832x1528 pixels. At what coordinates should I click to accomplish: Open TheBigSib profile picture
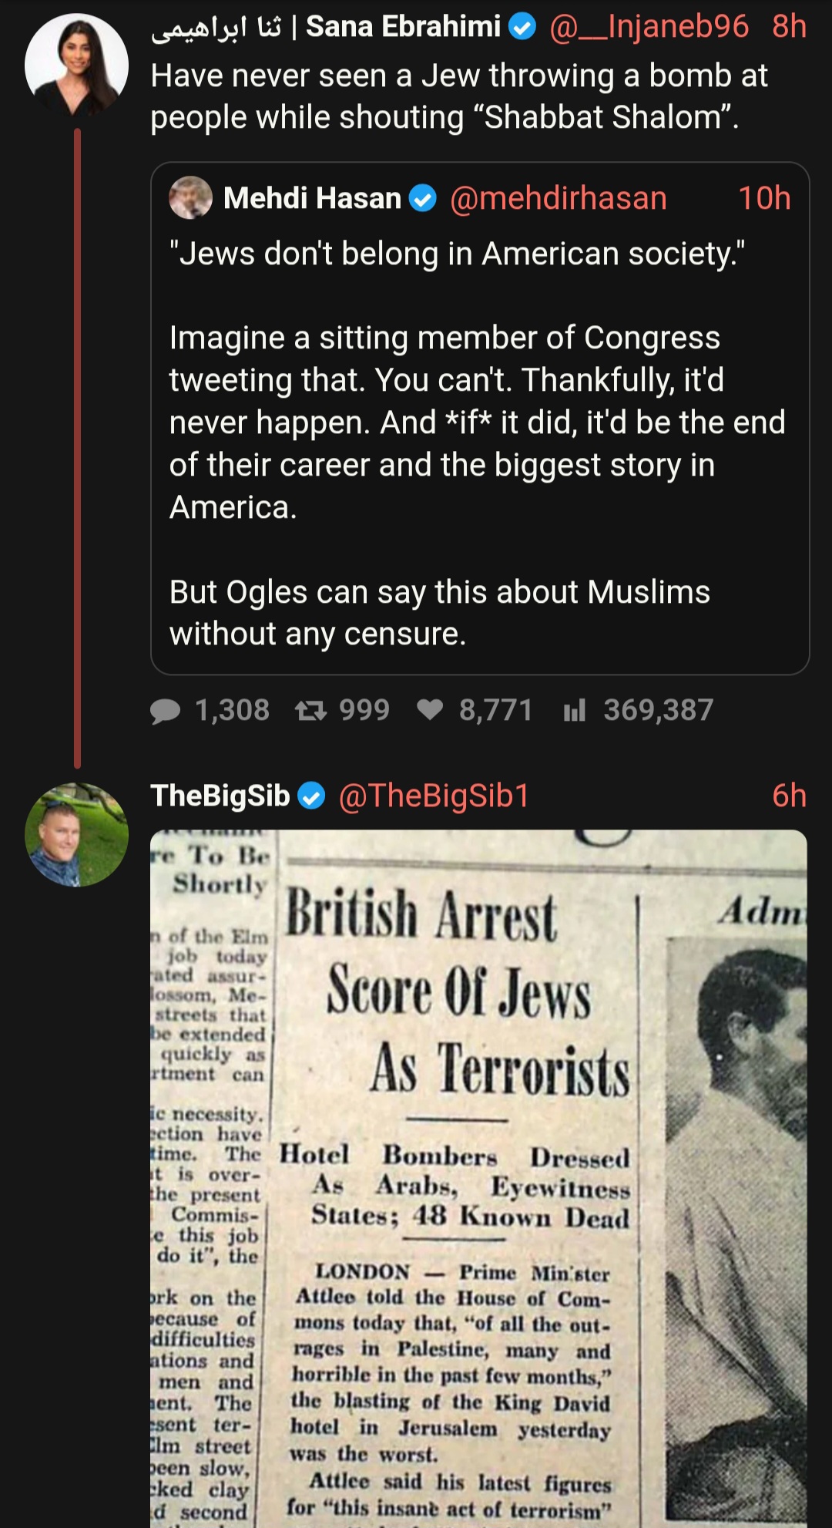coord(76,834)
